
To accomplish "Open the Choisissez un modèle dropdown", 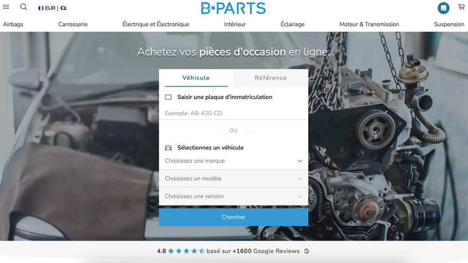I will click(233, 179).
